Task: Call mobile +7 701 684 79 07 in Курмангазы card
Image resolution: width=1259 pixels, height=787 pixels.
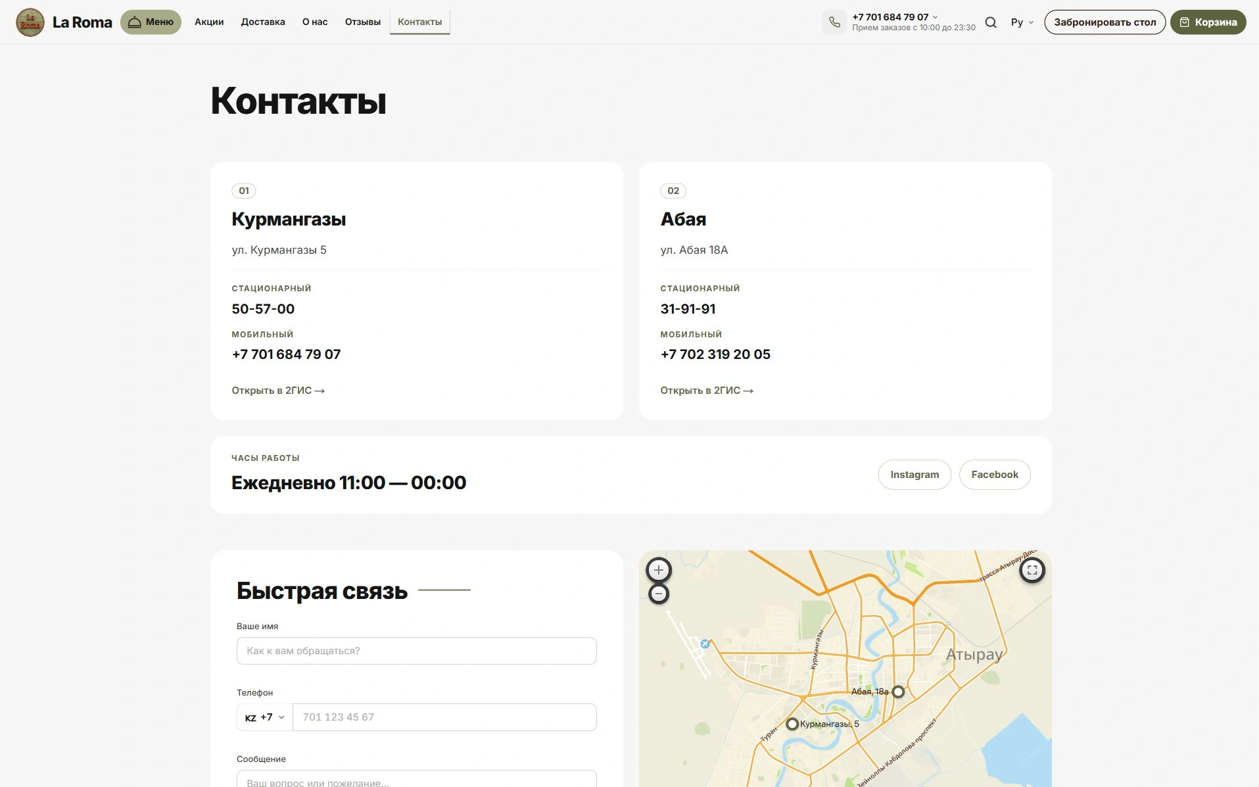Action: point(286,354)
